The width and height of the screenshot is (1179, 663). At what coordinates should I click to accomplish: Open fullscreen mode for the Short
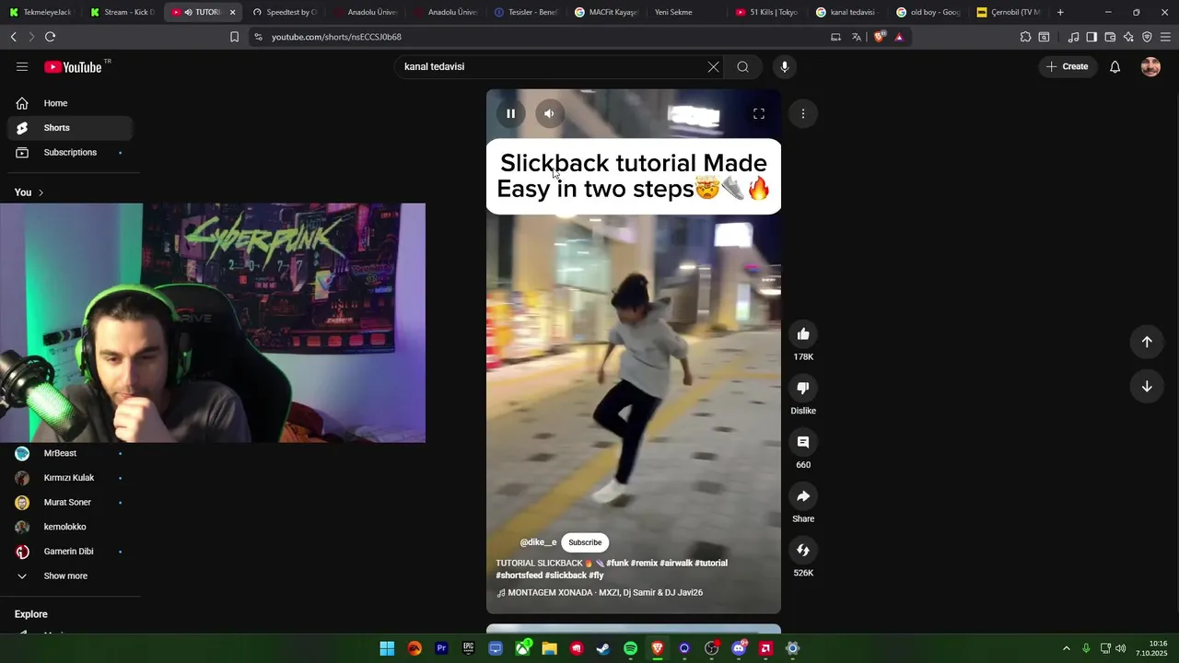coord(759,113)
